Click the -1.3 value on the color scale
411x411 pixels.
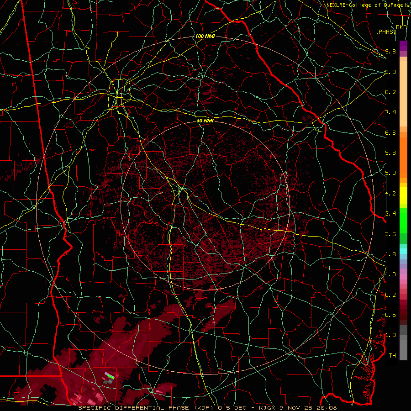tap(389, 335)
